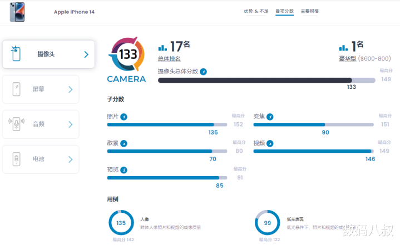Viewport: 400px width, 245px height.
Task: Click the 最高分 122 label
Action: (x=269, y=239)
